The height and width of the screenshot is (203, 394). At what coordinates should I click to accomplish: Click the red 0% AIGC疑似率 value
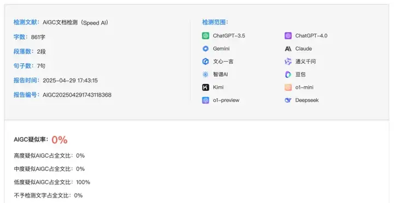60,140
